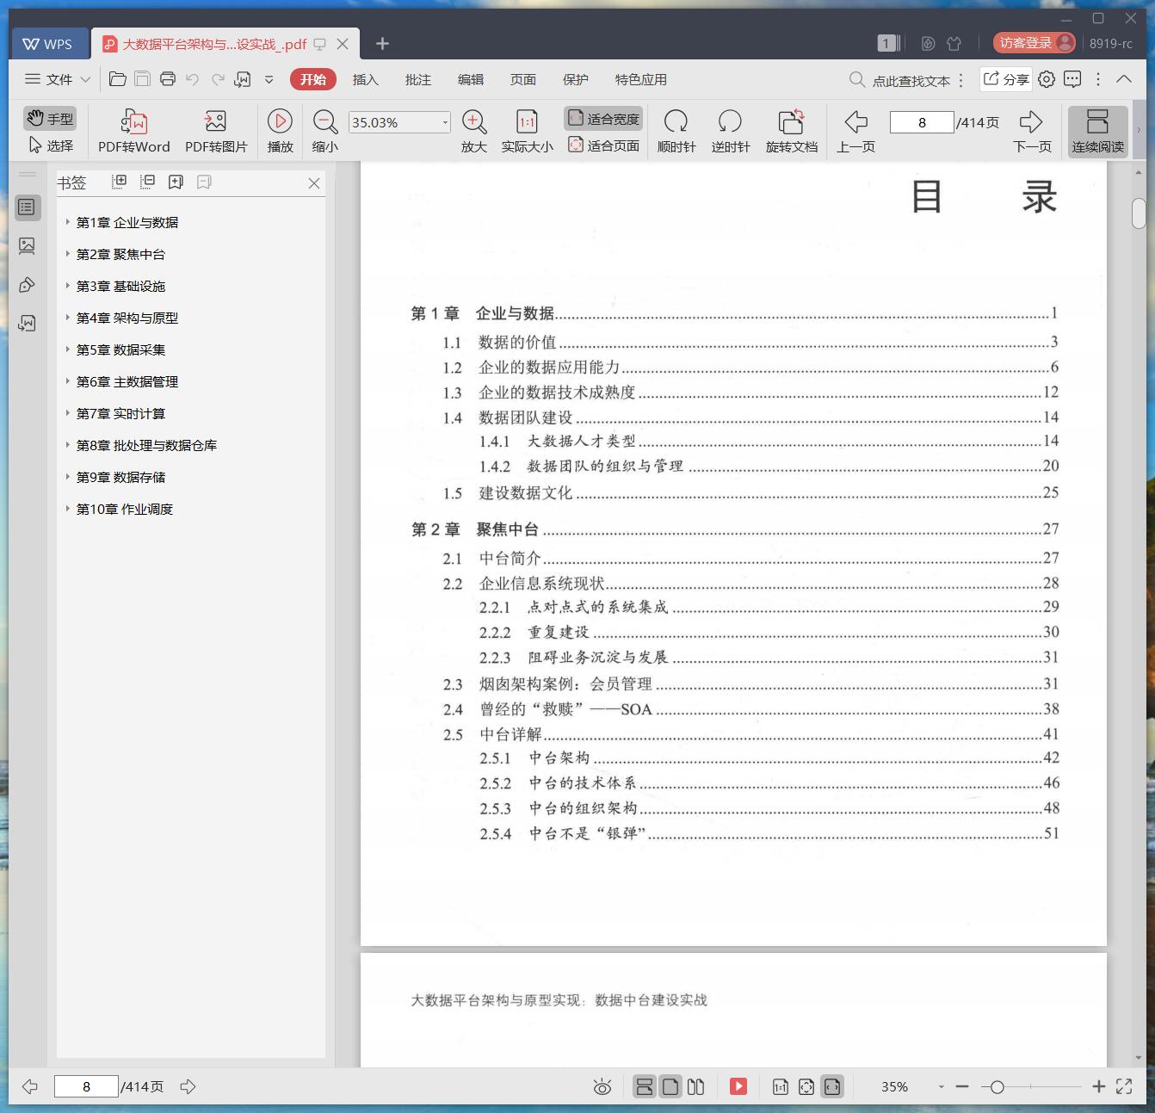Select single page layout in status bar
This screenshot has height=1113, width=1155.
[670, 1087]
